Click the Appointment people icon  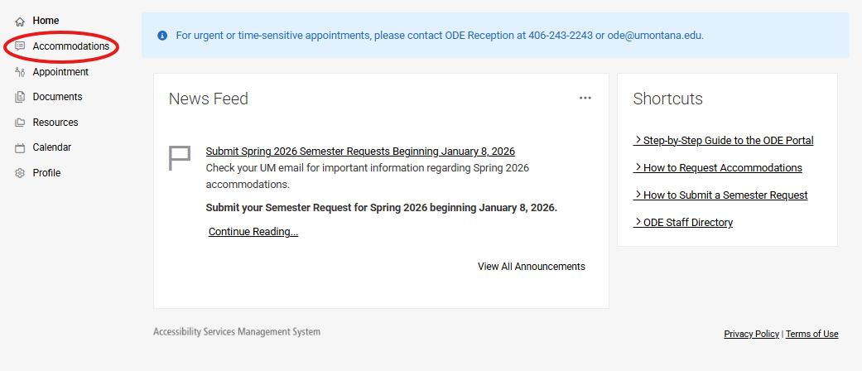tap(20, 72)
